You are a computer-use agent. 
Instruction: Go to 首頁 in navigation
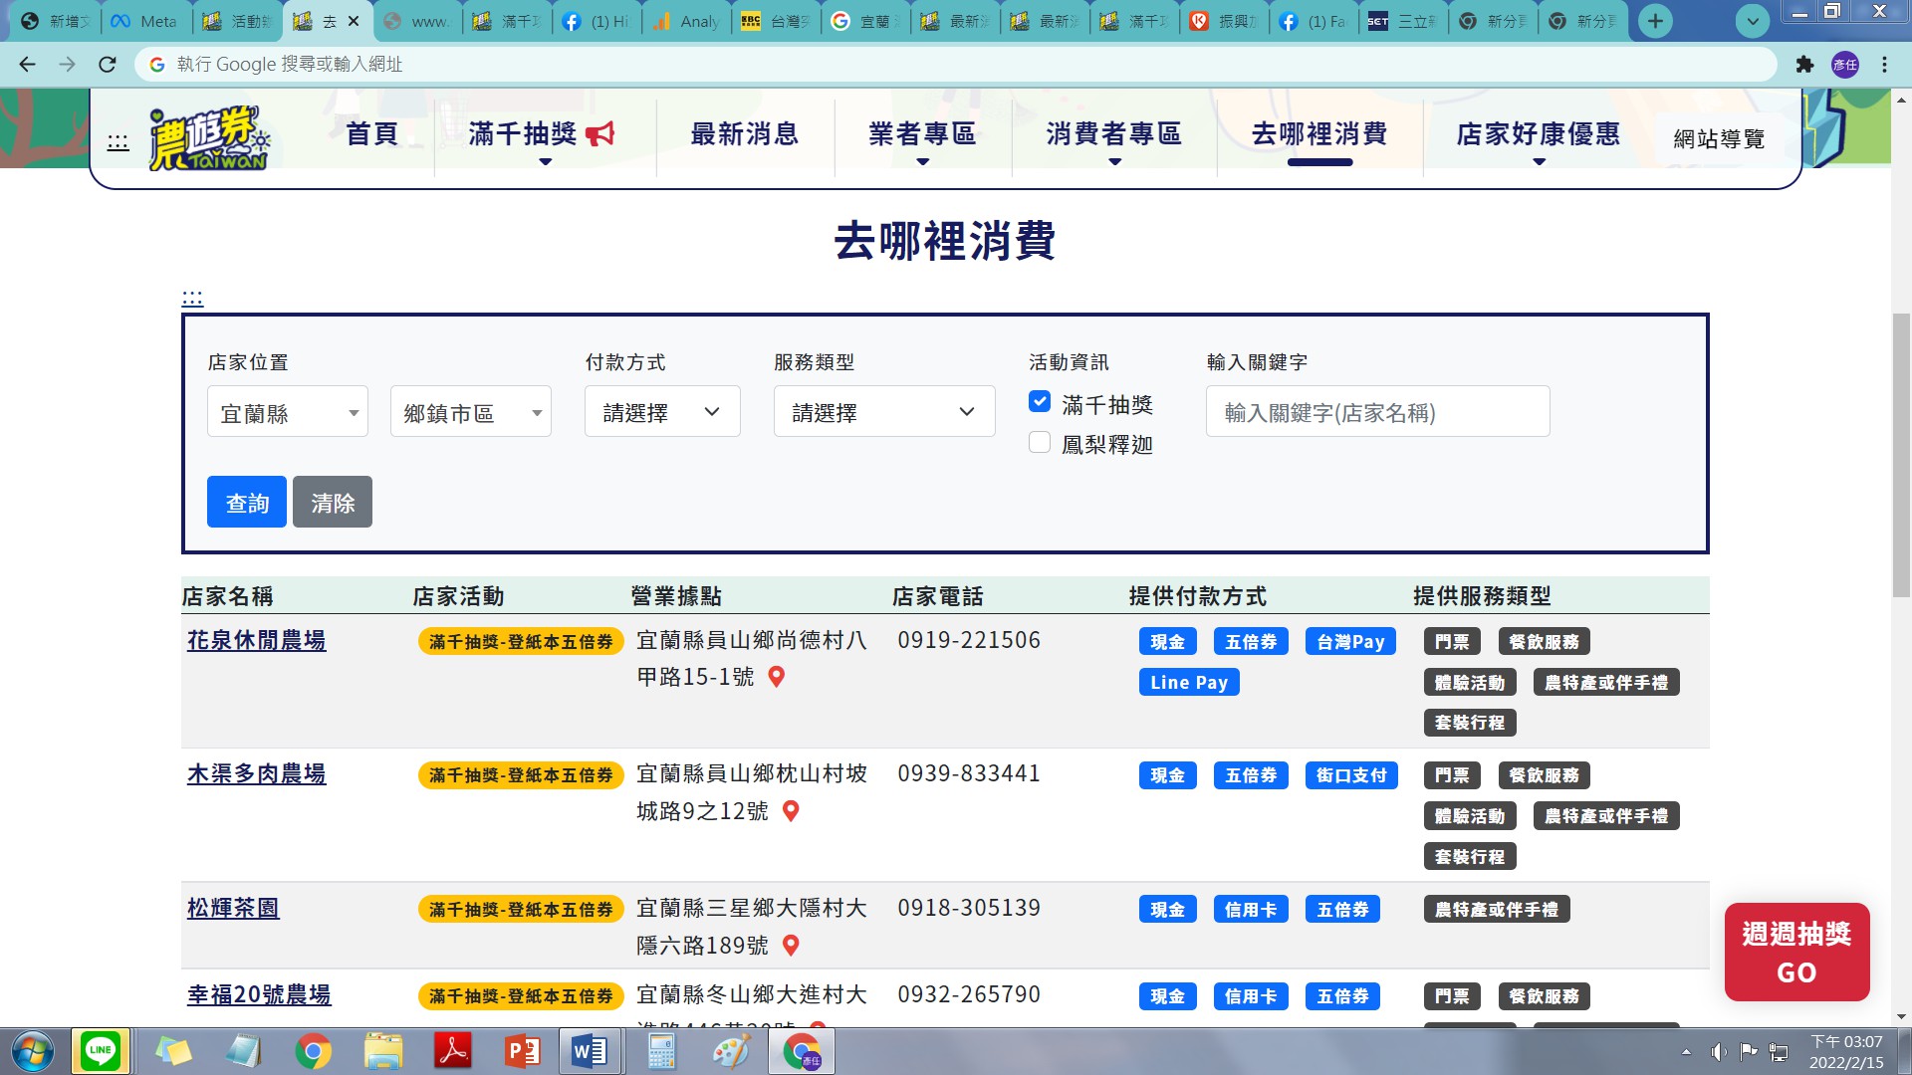pos(372,134)
